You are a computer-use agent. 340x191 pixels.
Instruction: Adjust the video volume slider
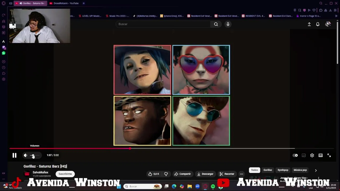point(35,155)
